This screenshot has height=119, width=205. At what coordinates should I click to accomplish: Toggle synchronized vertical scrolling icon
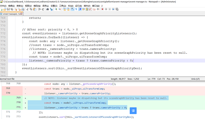click(64, 9)
